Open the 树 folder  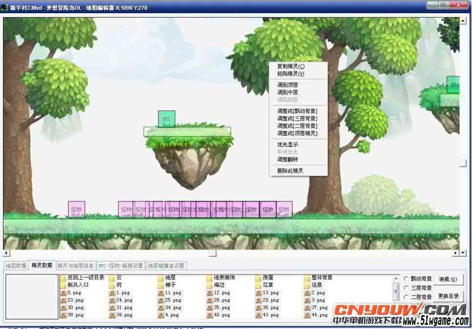pyautogui.click(x=115, y=285)
